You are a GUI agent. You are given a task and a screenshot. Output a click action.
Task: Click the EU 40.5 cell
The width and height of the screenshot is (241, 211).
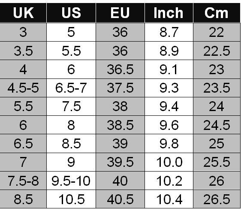(120, 199)
